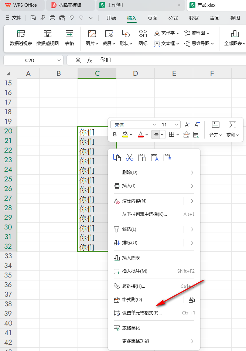
Task: Switch to the 工作簿1 document tab
Action: [140, 5]
